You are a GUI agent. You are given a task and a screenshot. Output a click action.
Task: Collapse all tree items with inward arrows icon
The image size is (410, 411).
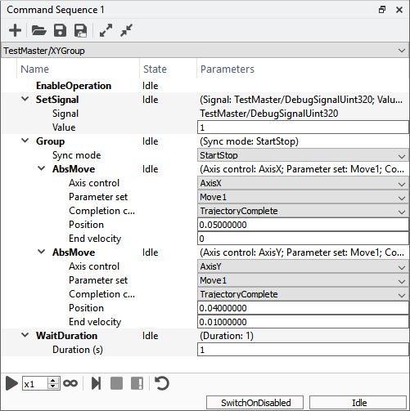pos(126,30)
